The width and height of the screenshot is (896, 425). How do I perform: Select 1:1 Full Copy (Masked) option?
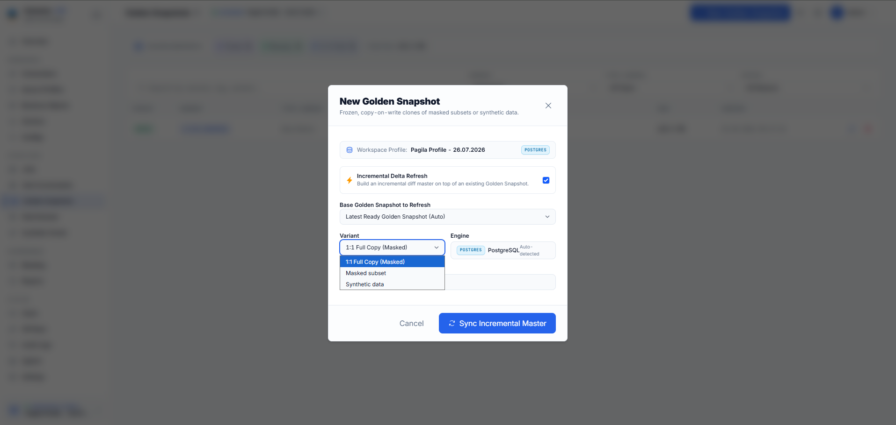[392, 262]
